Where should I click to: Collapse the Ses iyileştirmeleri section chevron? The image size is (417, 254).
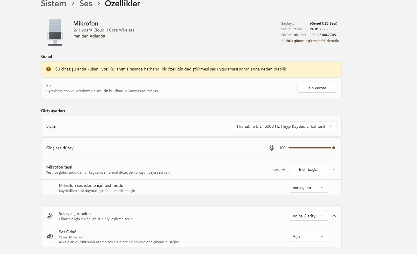tap(334, 216)
